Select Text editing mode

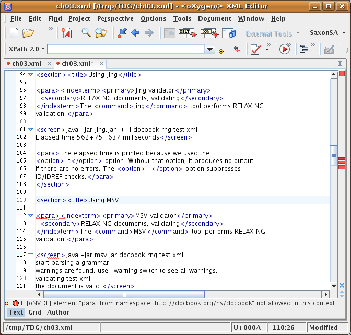[x=16, y=313]
